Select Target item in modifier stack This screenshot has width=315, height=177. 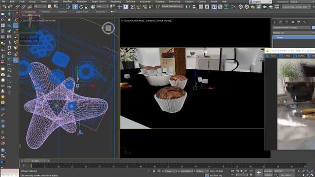293,37
